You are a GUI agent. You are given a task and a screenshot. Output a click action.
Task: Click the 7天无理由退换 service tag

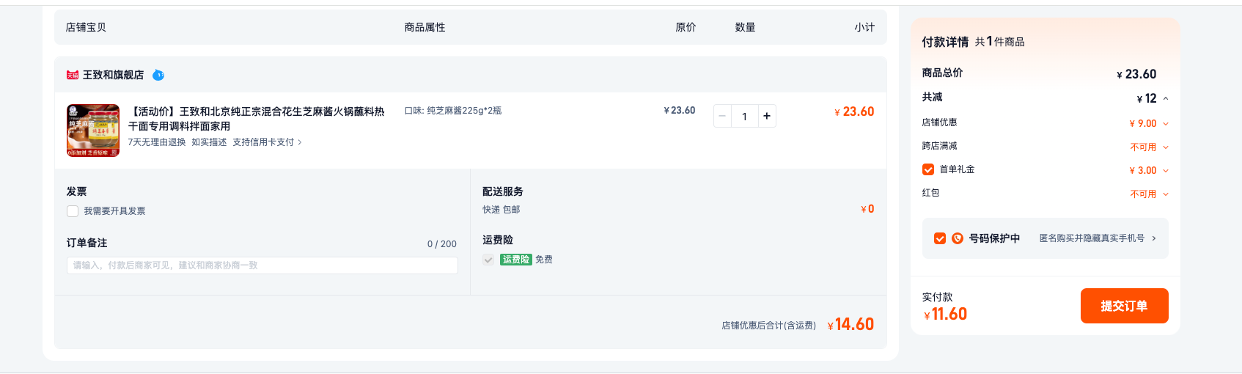click(x=157, y=142)
